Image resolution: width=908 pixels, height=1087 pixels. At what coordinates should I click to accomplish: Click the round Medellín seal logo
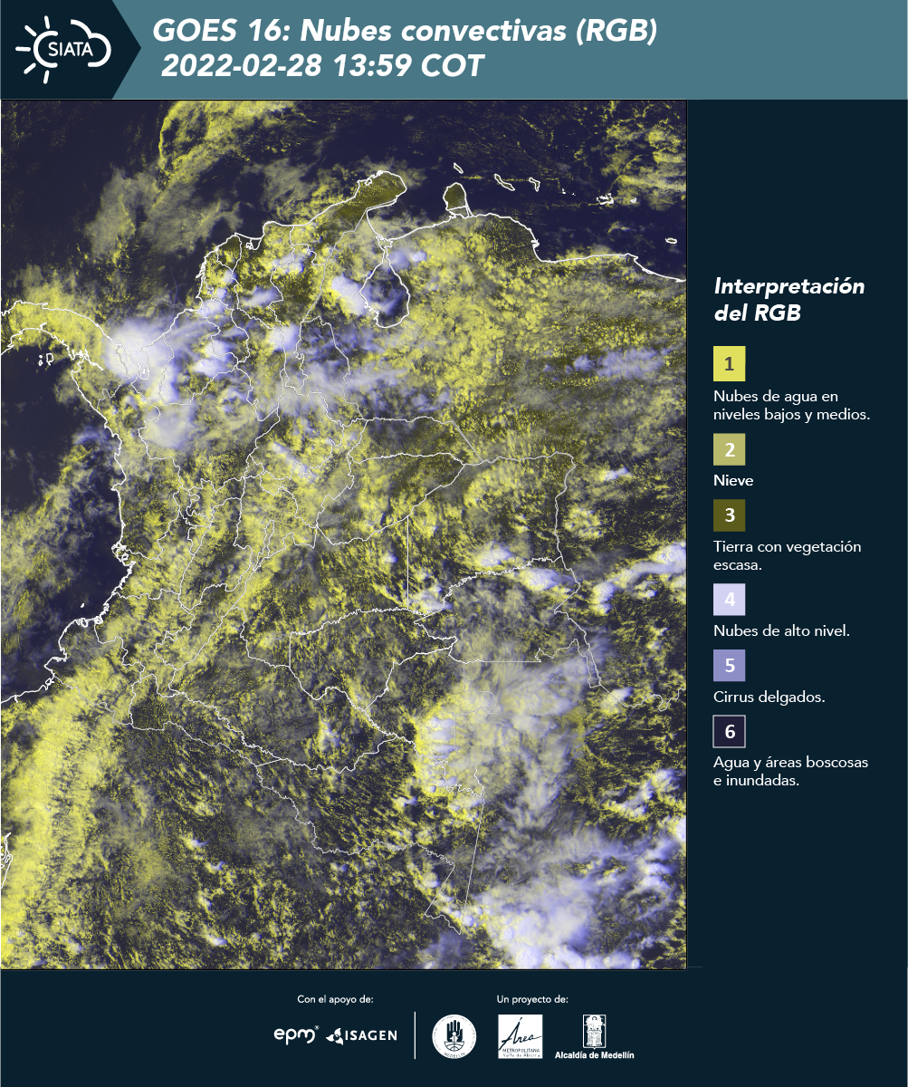tap(454, 1036)
